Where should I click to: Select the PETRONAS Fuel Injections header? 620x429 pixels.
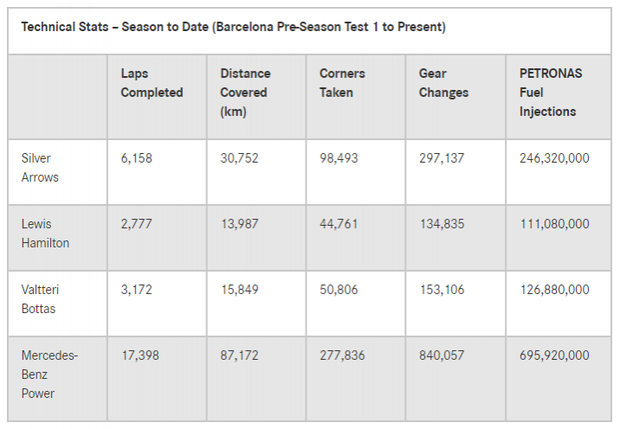[551, 93]
